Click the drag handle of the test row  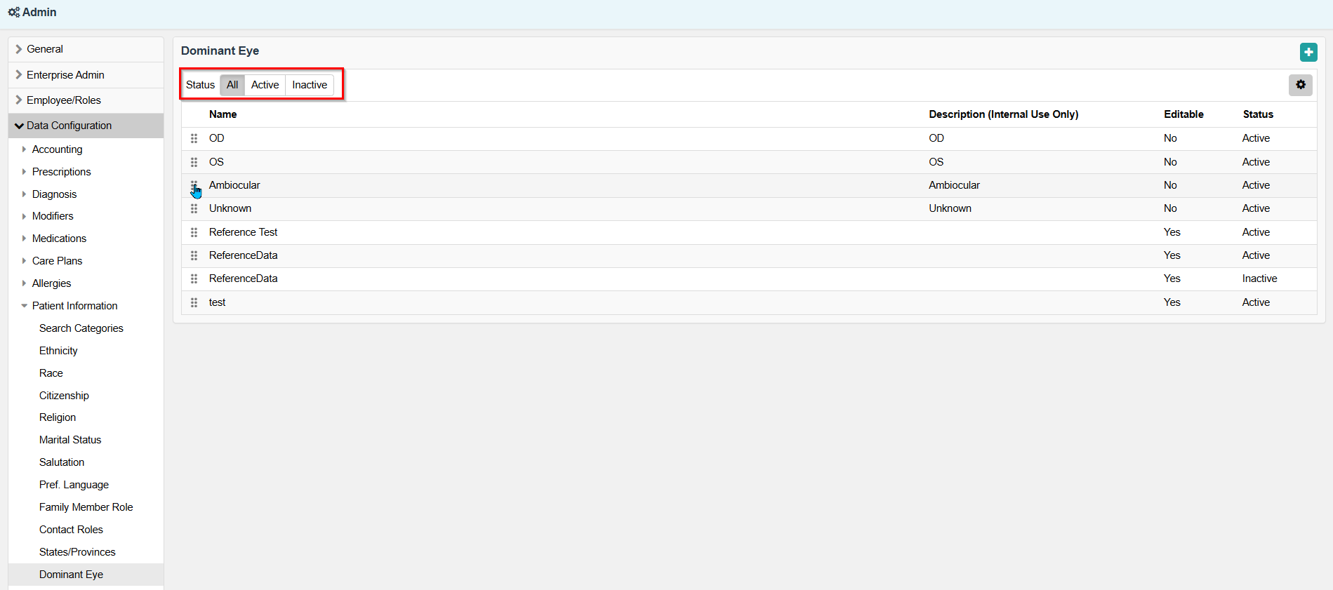194,302
